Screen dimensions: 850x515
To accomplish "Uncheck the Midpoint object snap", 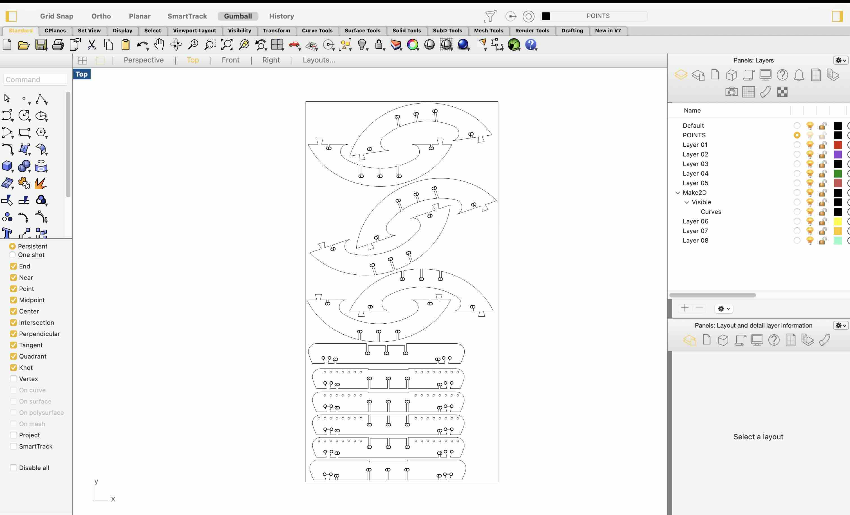I will click(14, 300).
